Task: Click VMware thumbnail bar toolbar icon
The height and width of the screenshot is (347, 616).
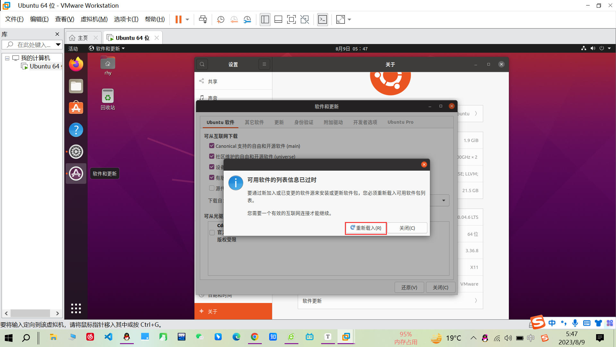Action: point(278,20)
